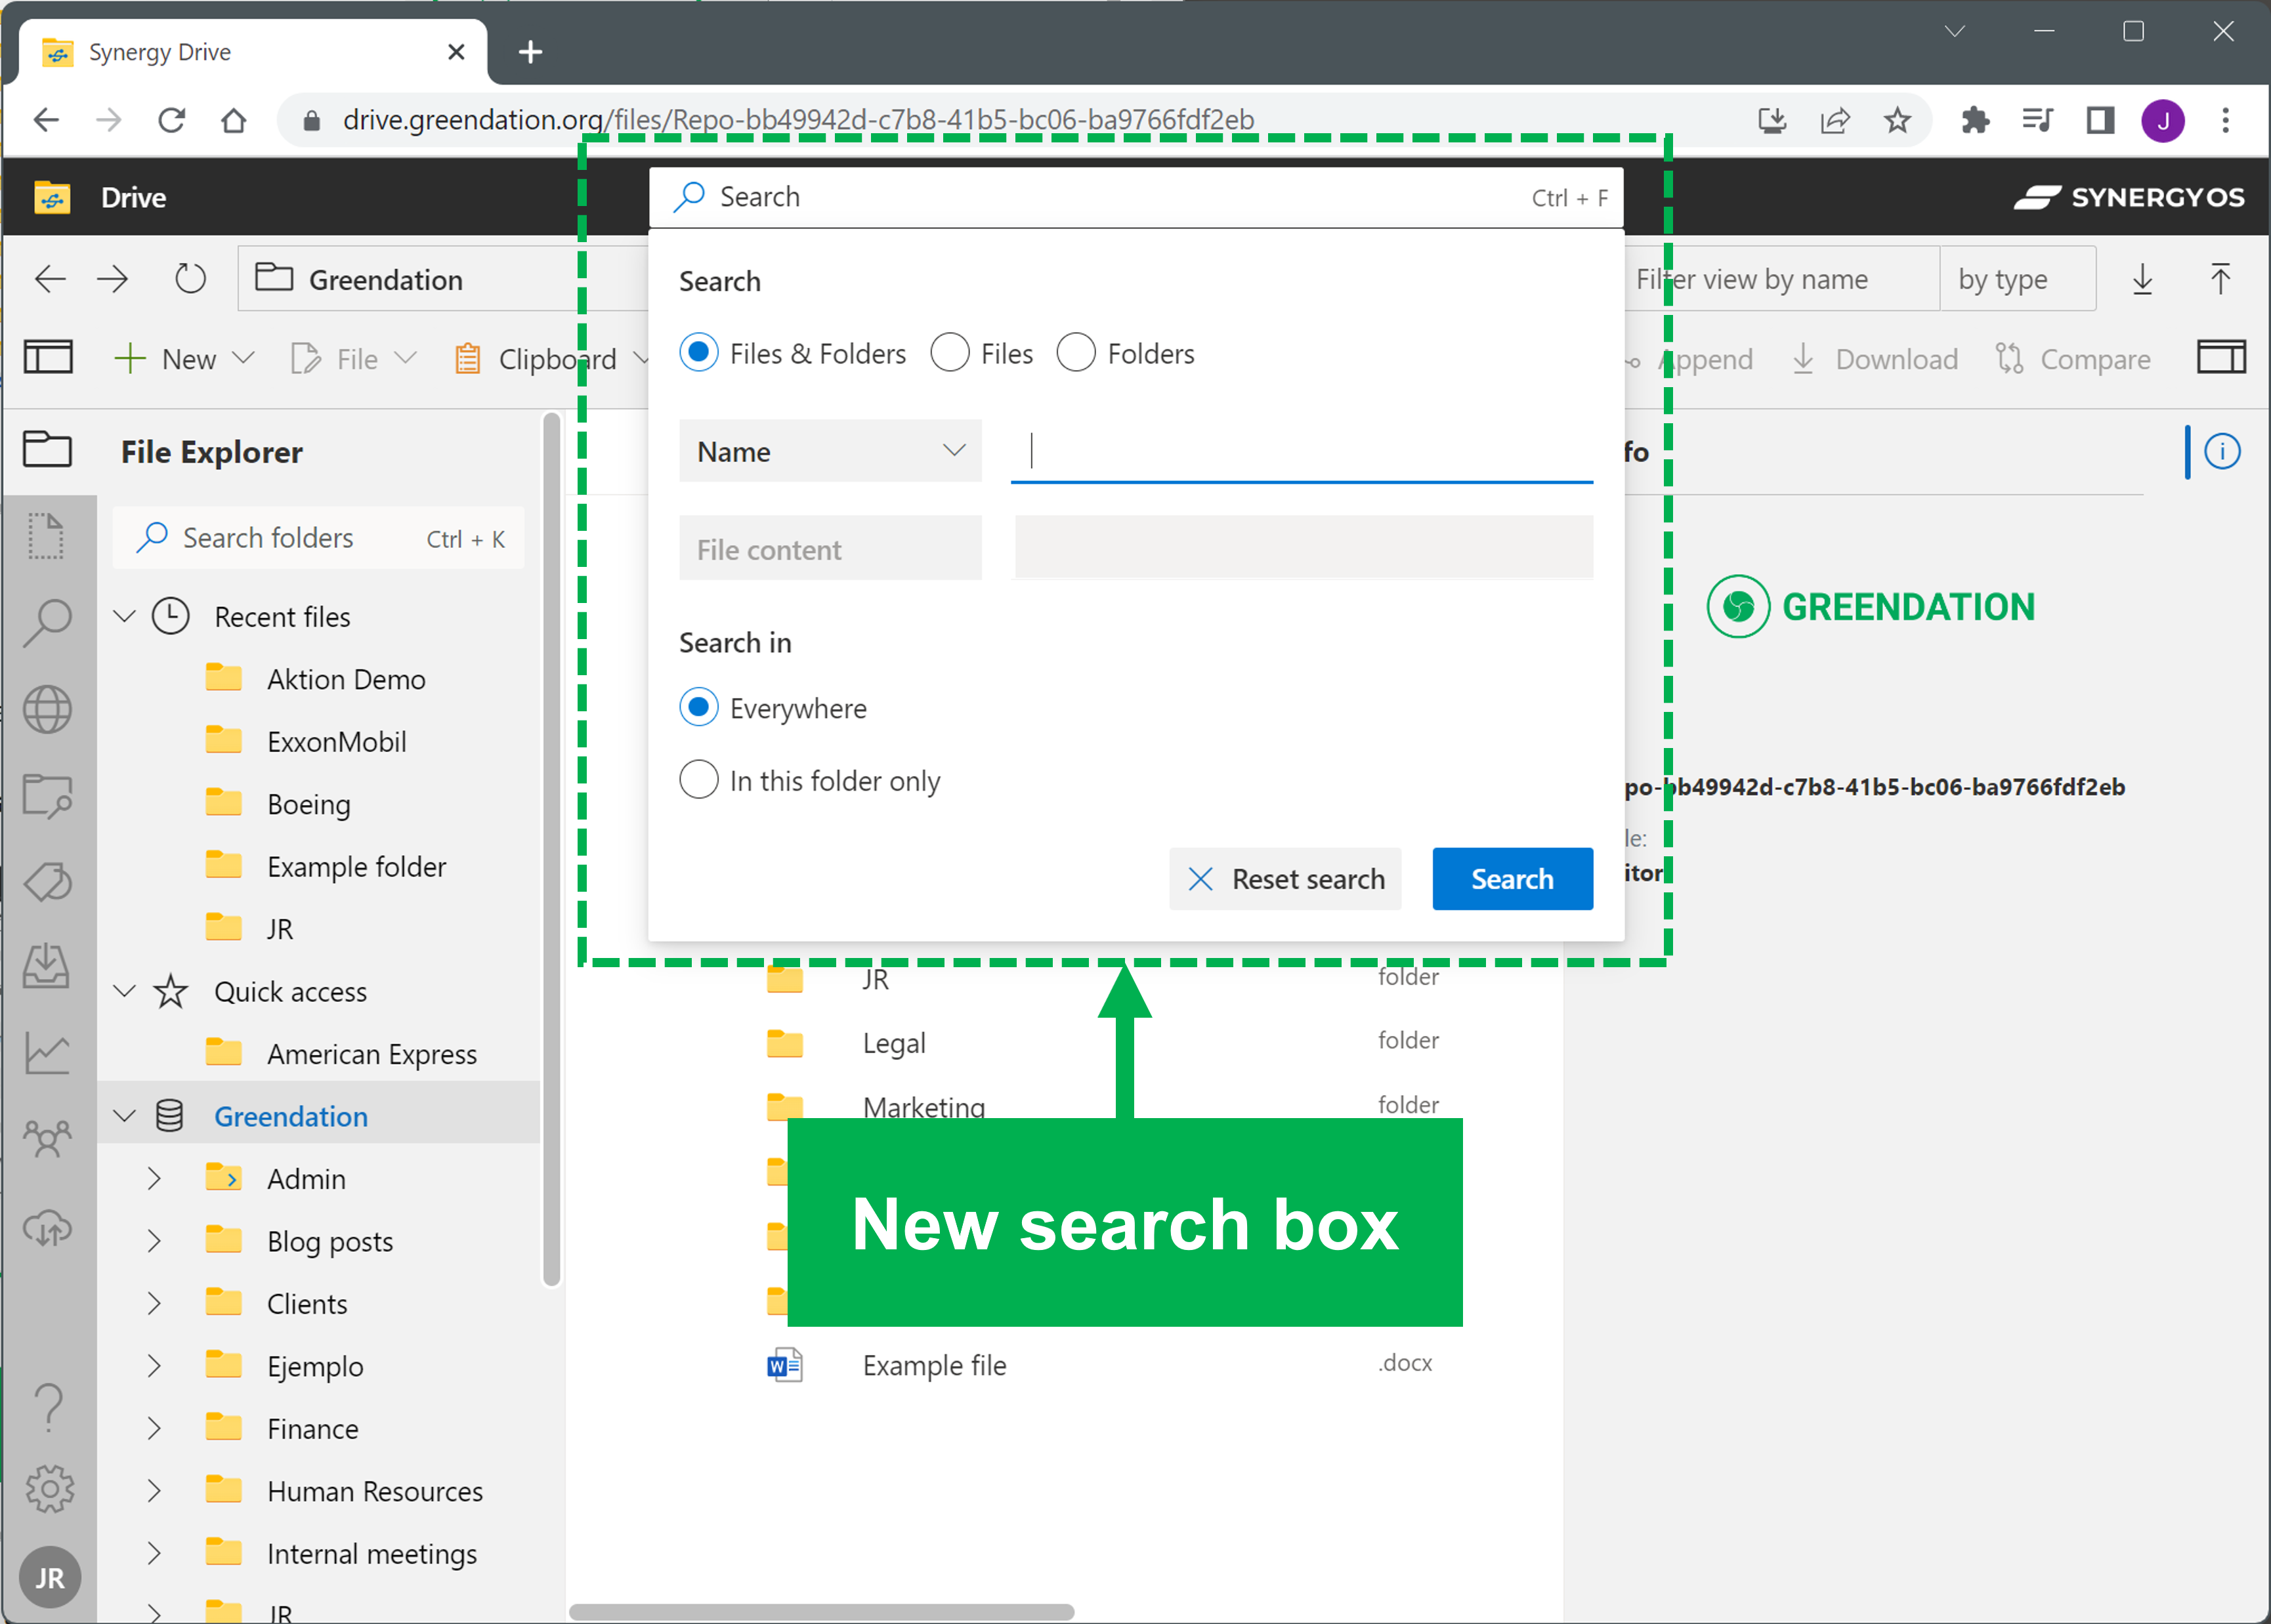The image size is (2271, 1624).
Task: Open the users group icon in left sidebar
Action: click(x=47, y=1139)
